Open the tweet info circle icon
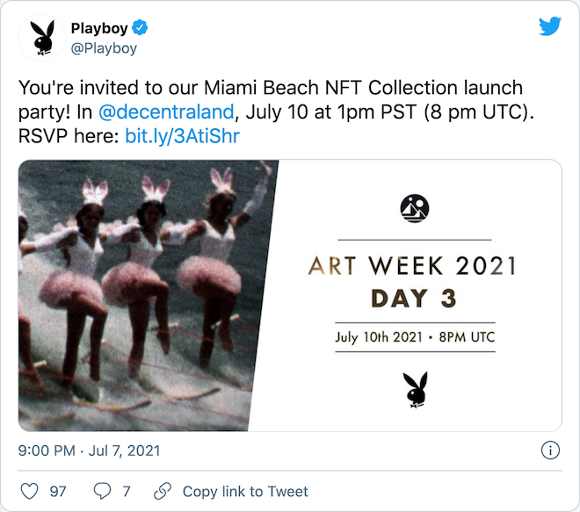The image size is (580, 512). [550, 451]
